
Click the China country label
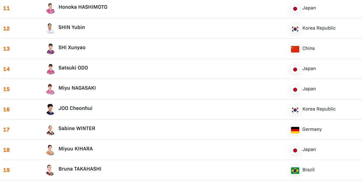click(x=308, y=48)
